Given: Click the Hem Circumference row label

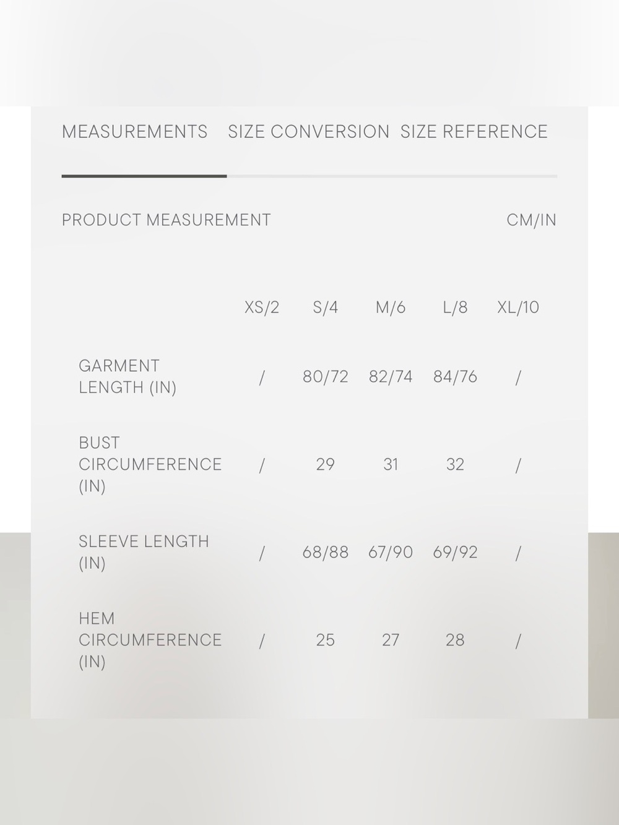Looking at the screenshot, I should (150, 640).
